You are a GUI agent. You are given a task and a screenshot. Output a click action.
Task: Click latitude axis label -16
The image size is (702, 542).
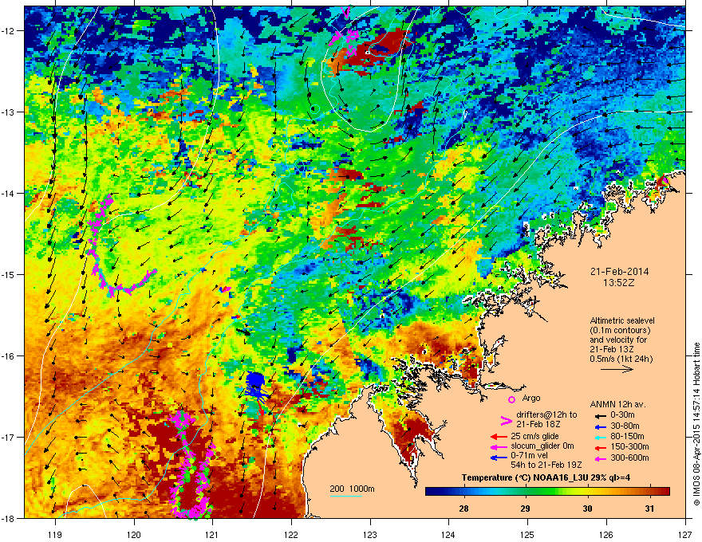tap(8, 355)
